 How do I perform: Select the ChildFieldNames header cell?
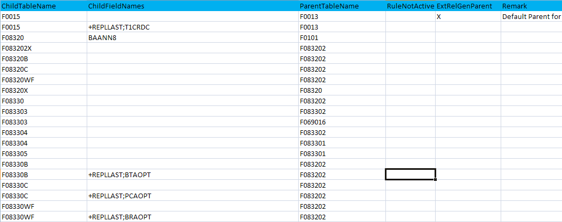pos(115,6)
